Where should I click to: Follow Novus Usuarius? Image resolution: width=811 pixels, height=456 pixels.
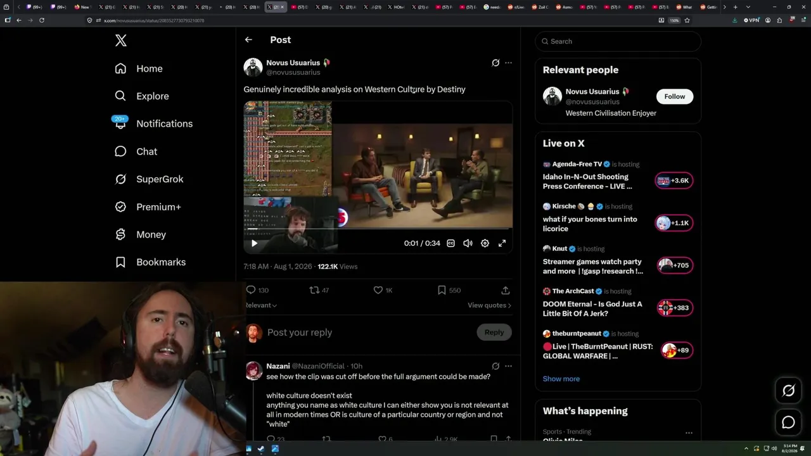674,96
